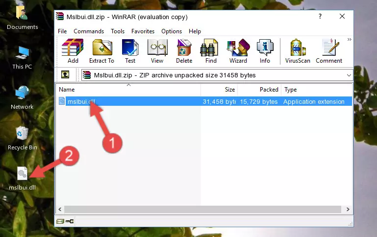Image resolution: width=377 pixels, height=237 pixels.
Task: Click the Extract To toolbar icon
Action: [101, 51]
